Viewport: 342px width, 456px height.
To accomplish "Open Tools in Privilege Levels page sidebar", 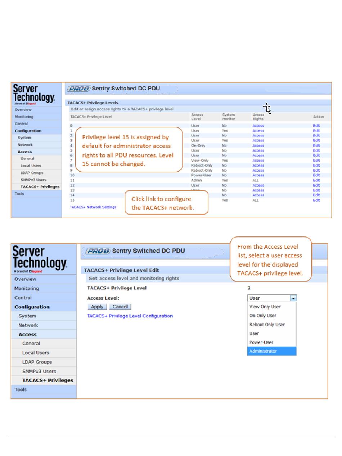I will pos(19,194).
